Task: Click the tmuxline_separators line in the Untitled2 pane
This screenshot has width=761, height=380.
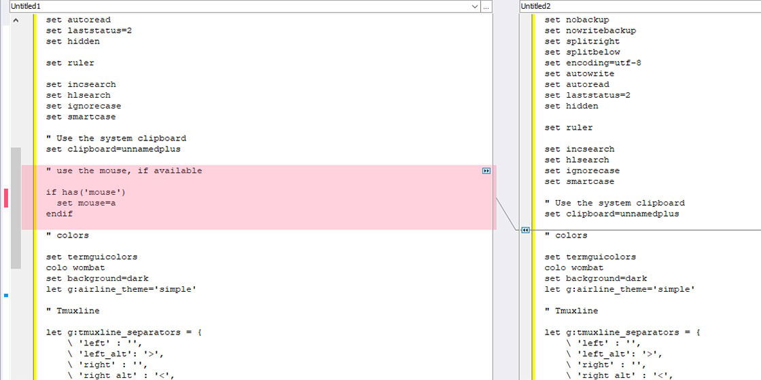Action: (x=622, y=332)
